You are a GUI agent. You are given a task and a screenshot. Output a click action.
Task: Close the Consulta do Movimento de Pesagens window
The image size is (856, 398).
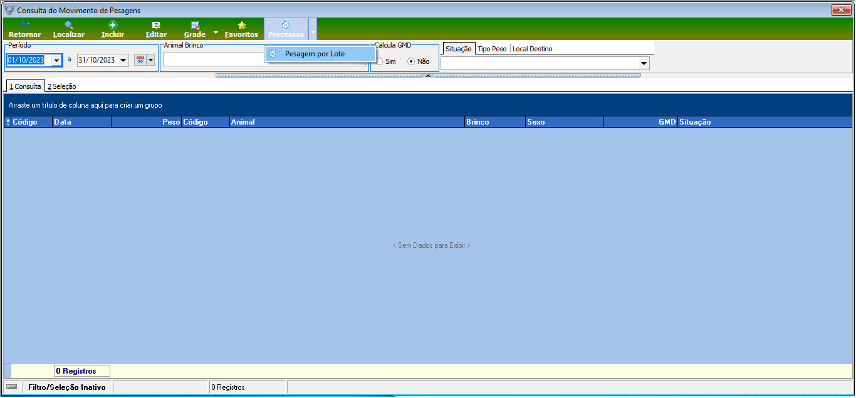tap(840, 10)
